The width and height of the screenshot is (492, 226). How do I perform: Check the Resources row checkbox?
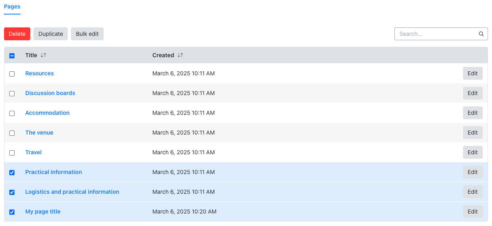(12, 74)
